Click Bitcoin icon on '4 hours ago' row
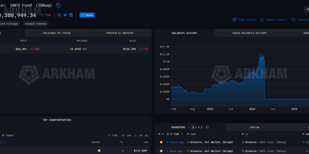309x154 pixels. pyautogui.click(x=161, y=142)
